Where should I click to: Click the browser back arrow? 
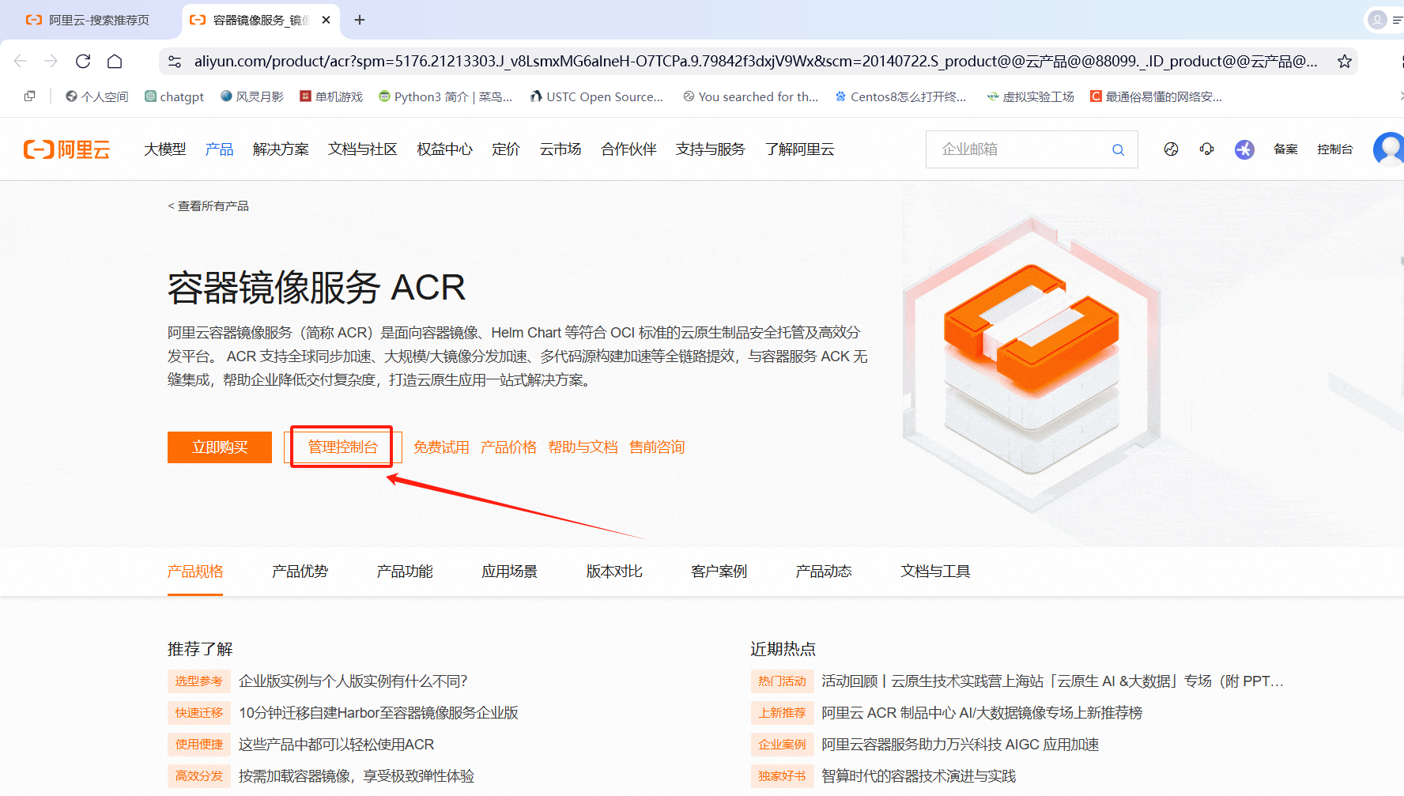[x=21, y=61]
